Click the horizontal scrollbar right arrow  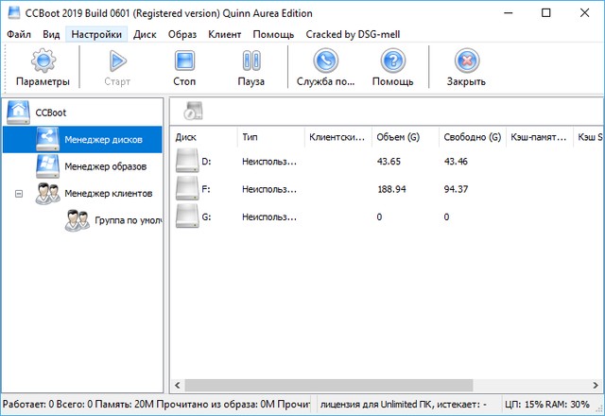pos(596,386)
